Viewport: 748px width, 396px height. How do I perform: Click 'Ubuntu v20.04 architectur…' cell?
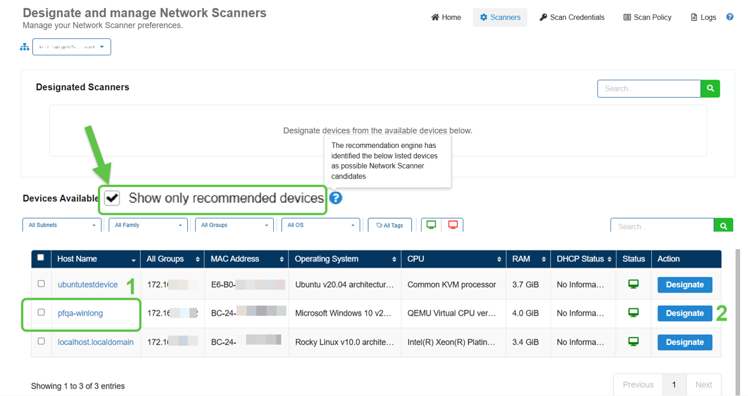coord(345,285)
